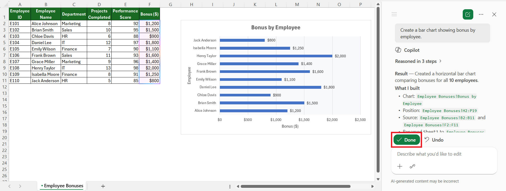Click the Undo arrow icon
This screenshot has height=191, width=506.
click(x=427, y=139)
